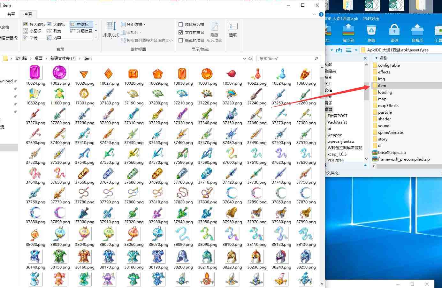Click the 桌面 breadcrumb in the address bar
The image size is (442, 288).
tap(39, 58)
